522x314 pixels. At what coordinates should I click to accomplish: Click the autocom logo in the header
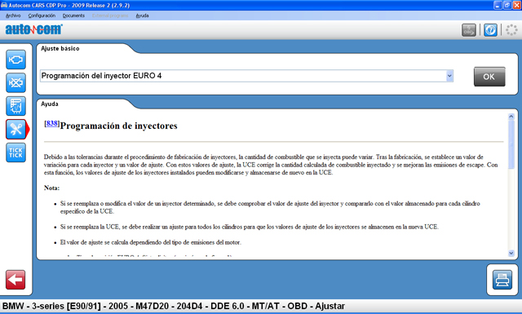click(x=34, y=29)
